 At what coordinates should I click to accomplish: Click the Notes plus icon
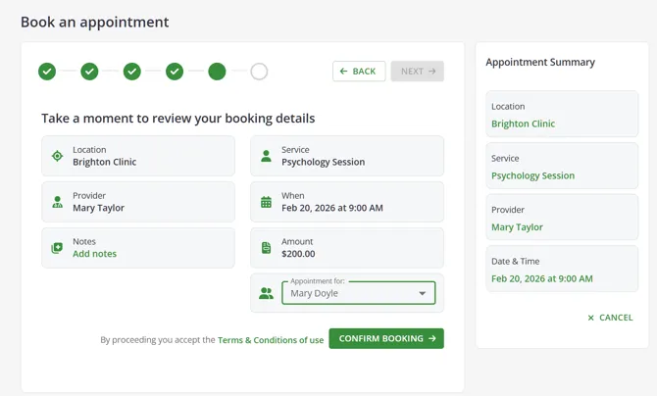click(x=57, y=248)
